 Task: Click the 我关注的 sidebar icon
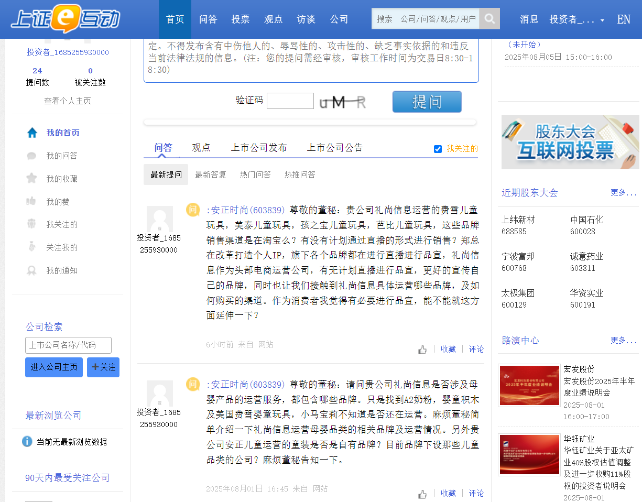[x=31, y=224]
